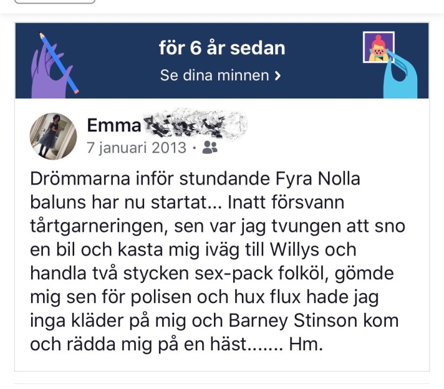Click the framed portrait with the red hat

click(x=379, y=47)
